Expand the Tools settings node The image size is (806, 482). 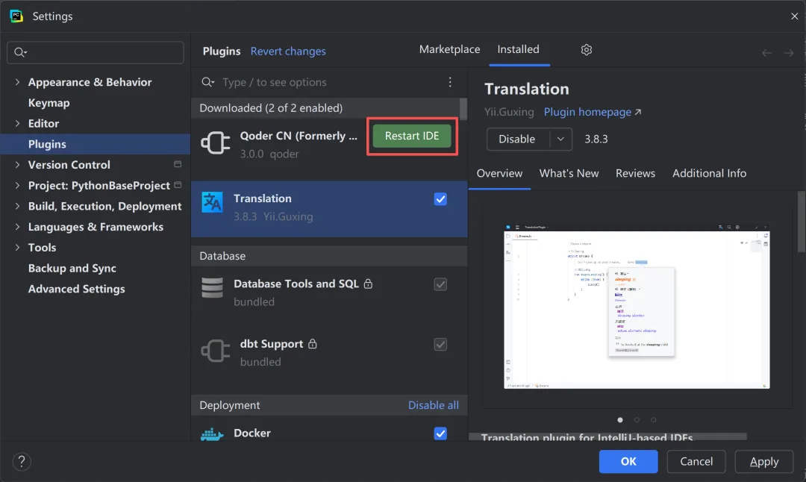click(x=17, y=247)
